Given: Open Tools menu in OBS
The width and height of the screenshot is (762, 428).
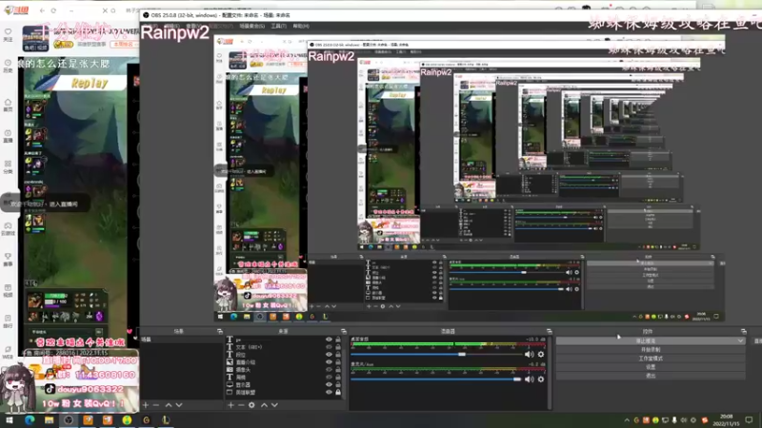Looking at the screenshot, I should [279, 27].
